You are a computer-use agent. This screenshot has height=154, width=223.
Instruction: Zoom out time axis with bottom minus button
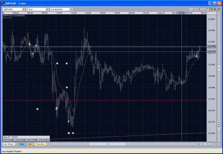(201, 144)
